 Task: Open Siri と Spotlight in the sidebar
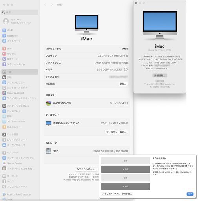coord(20,93)
